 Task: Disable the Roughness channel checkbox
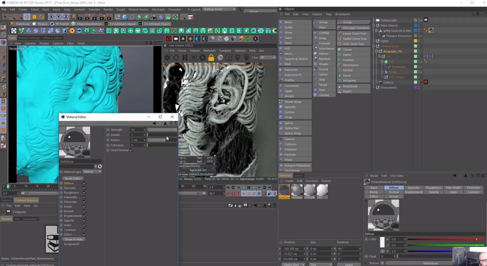[x=84, y=193]
